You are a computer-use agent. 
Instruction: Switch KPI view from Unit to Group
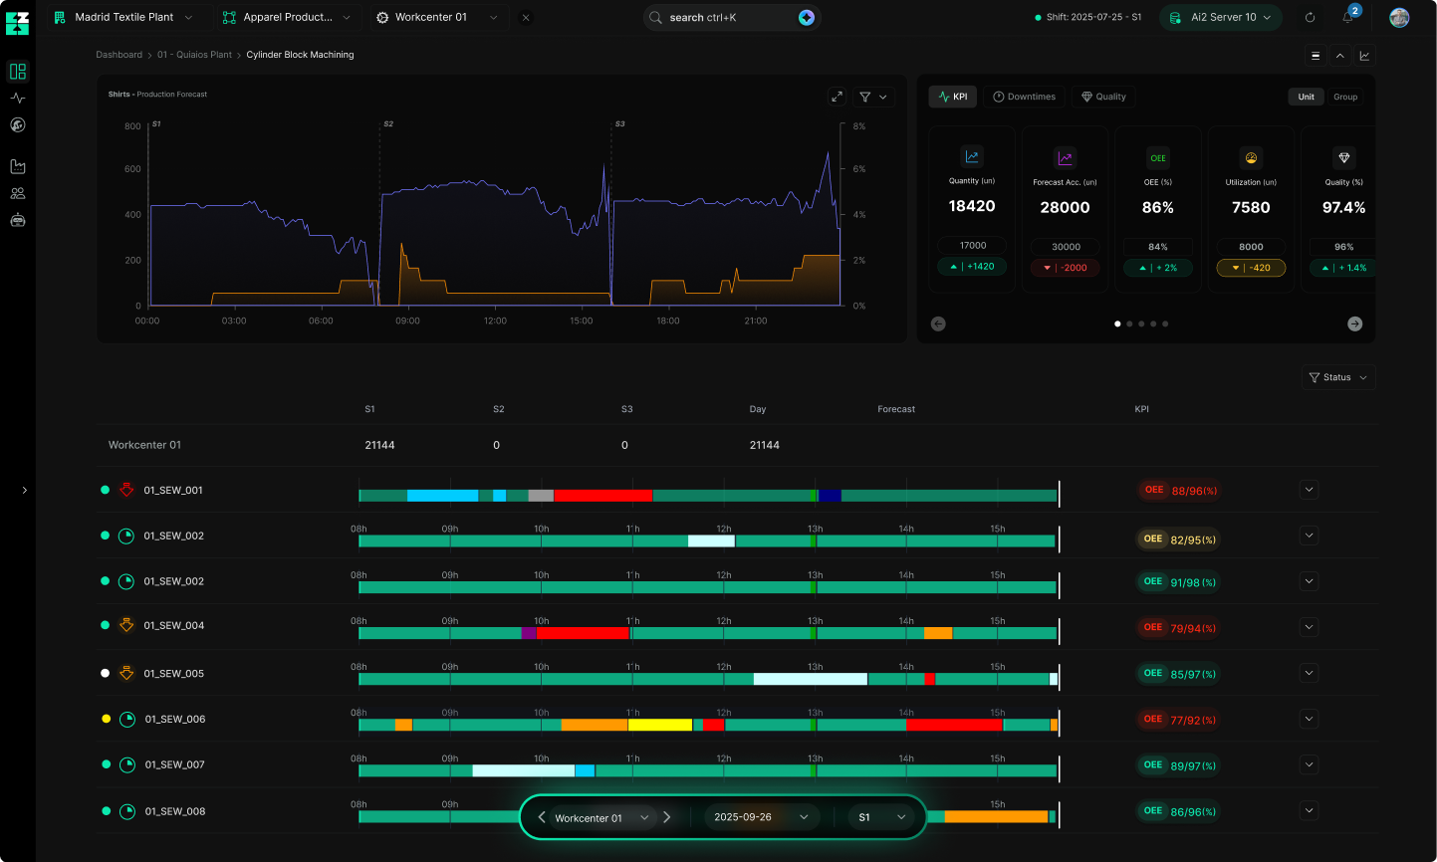point(1345,97)
